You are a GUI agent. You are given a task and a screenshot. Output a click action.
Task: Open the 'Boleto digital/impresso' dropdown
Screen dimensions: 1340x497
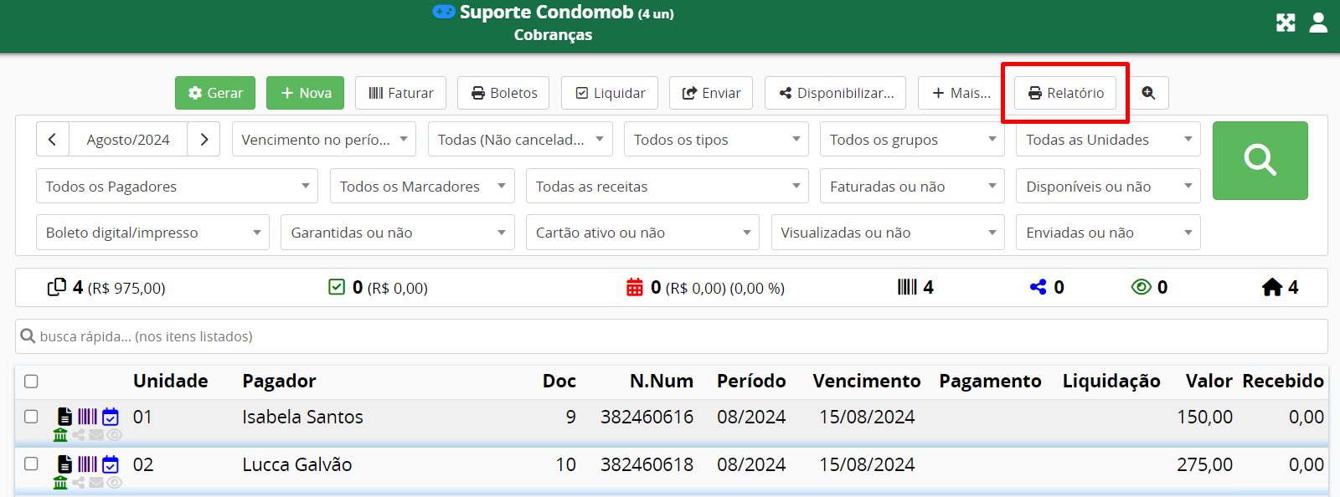click(x=152, y=233)
